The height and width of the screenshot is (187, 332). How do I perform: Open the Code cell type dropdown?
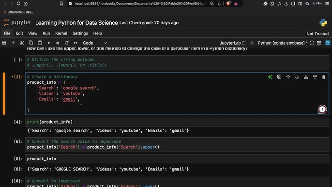point(95,43)
